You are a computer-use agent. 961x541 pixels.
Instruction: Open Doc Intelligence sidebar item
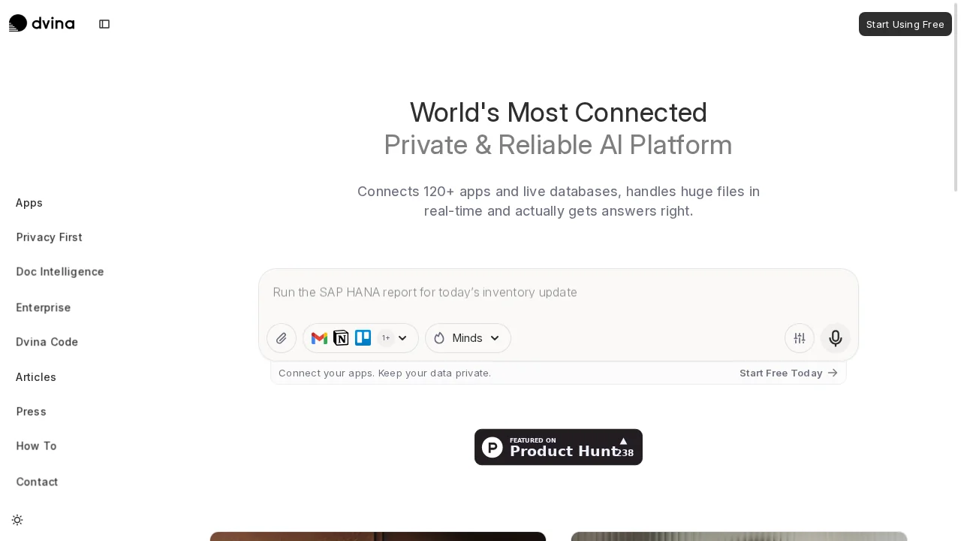pyautogui.click(x=60, y=272)
